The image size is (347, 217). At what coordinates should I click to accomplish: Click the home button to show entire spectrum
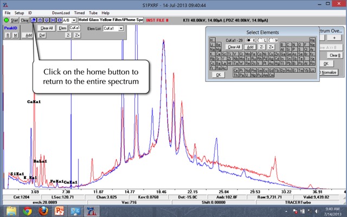pyautogui.click(x=34, y=20)
